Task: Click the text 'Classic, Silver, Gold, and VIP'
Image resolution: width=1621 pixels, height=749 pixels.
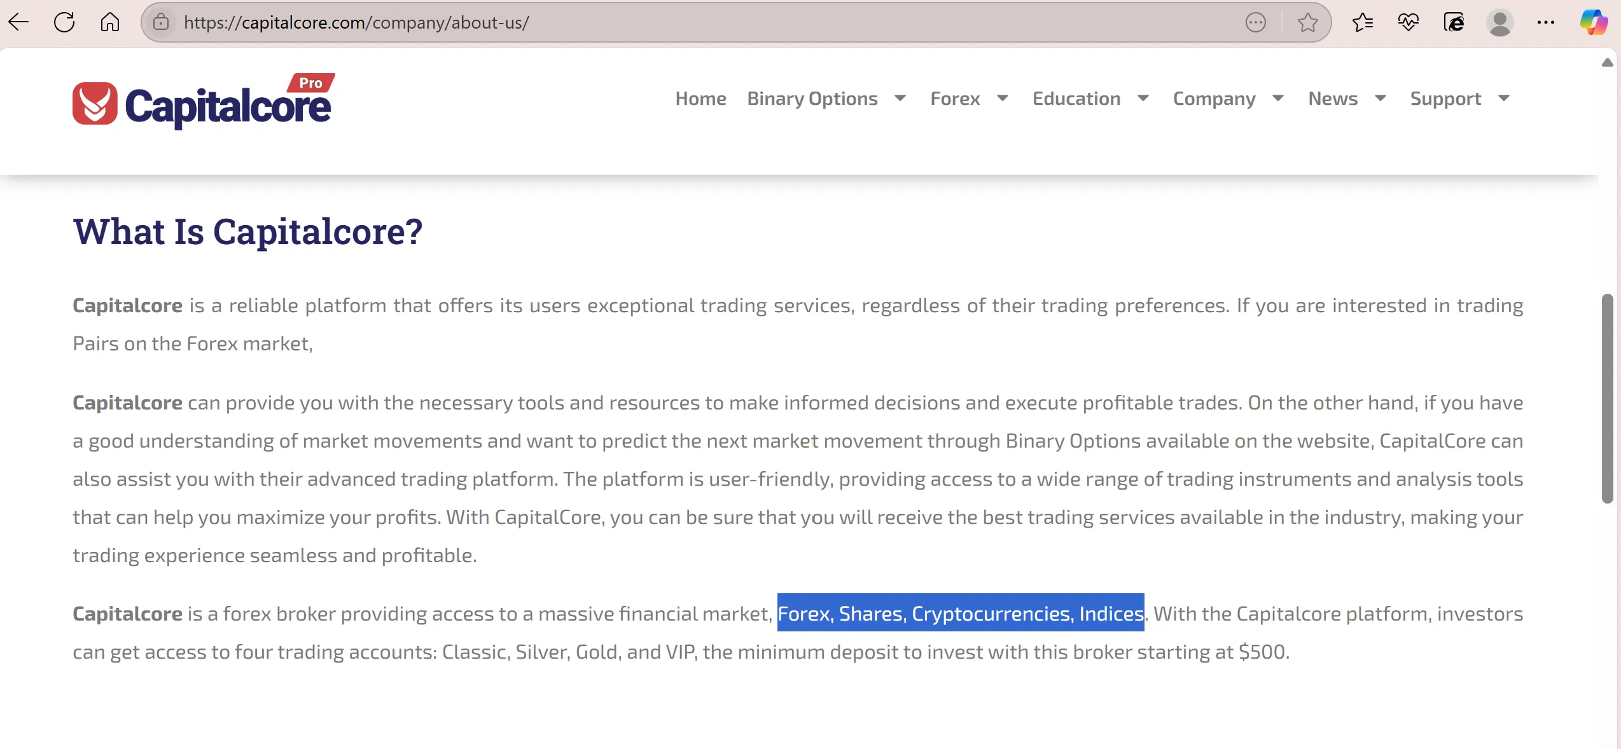Action: pyautogui.click(x=569, y=652)
